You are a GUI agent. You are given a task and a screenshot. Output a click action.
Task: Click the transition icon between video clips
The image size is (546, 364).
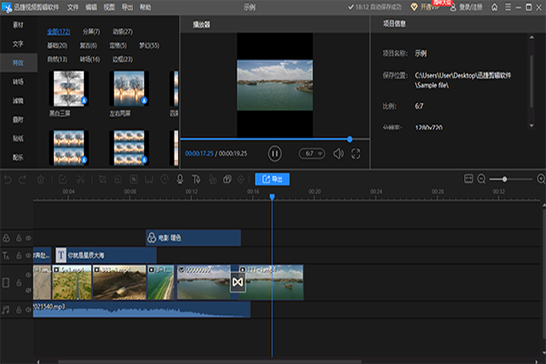(x=238, y=283)
